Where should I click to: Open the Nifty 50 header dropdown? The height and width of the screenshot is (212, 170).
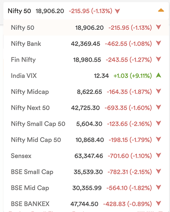(86, 11)
